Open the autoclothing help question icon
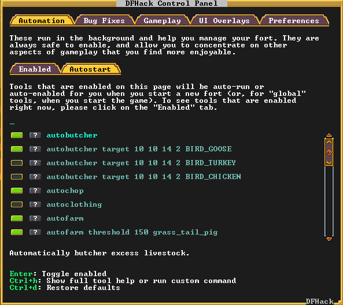 [x=35, y=204]
